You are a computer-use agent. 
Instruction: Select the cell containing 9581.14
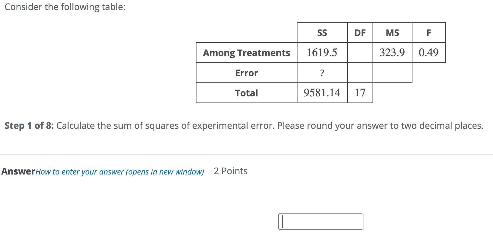coord(322,93)
